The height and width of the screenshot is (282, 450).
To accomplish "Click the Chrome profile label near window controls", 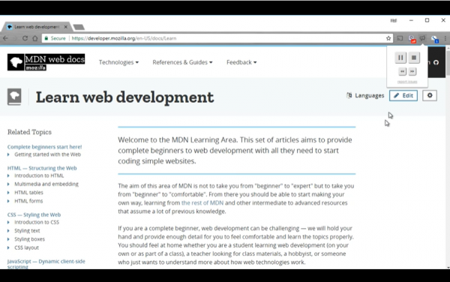I will click(x=394, y=20).
